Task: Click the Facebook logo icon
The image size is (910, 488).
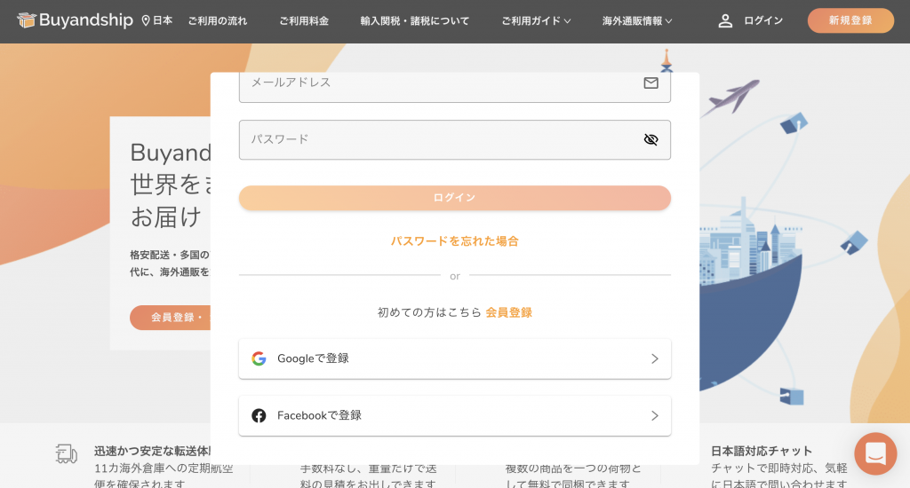Action: pos(259,415)
